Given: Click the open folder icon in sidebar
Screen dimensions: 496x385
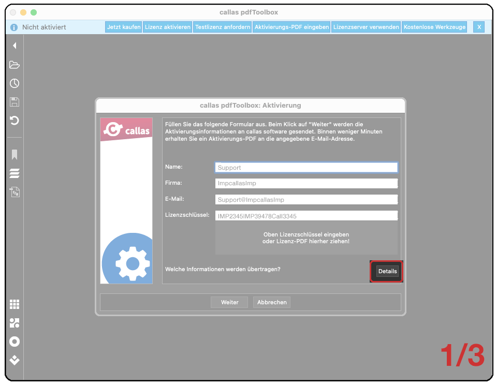Looking at the screenshot, I should (x=14, y=65).
